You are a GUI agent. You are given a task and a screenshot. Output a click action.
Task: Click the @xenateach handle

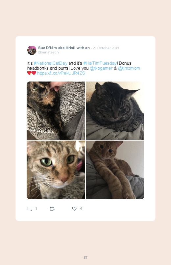click(48, 52)
